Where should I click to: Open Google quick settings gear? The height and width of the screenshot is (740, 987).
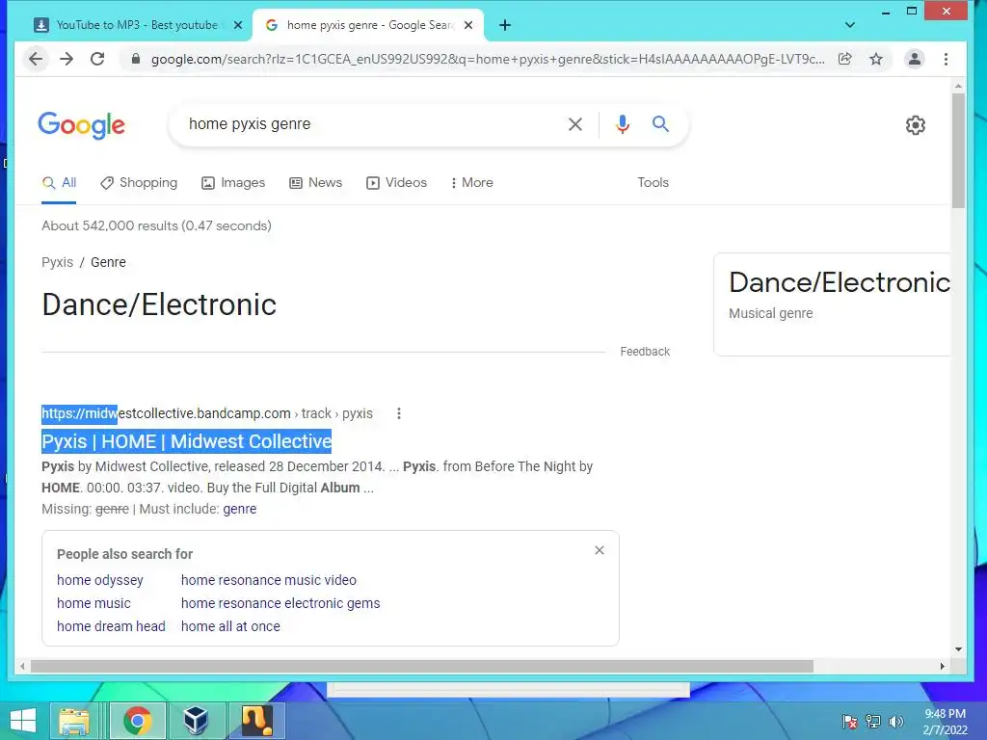916,125
